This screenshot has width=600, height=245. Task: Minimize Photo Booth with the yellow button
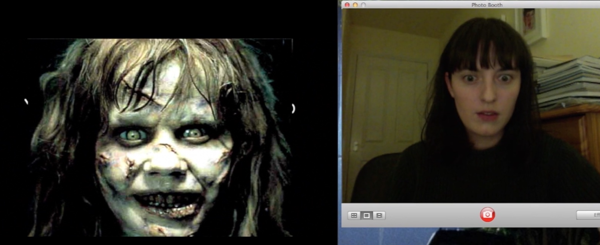[x=355, y=5]
